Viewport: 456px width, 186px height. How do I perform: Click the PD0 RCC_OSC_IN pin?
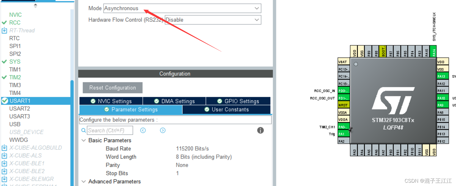pyautogui.click(x=344, y=91)
